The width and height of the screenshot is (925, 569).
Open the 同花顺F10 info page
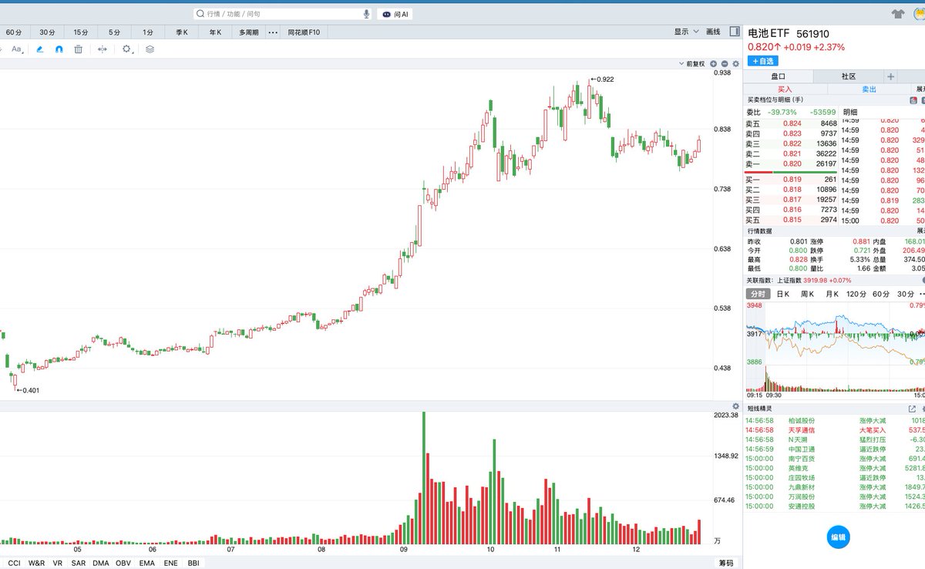(304, 32)
